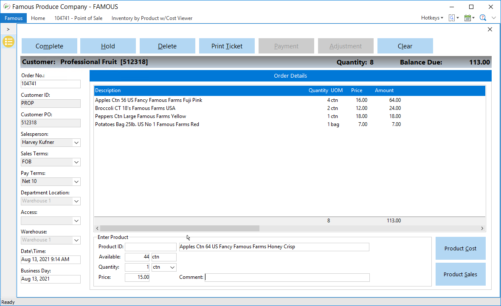The image size is (501, 306).
Task: Click the Quantity column header
Action: pos(318,90)
